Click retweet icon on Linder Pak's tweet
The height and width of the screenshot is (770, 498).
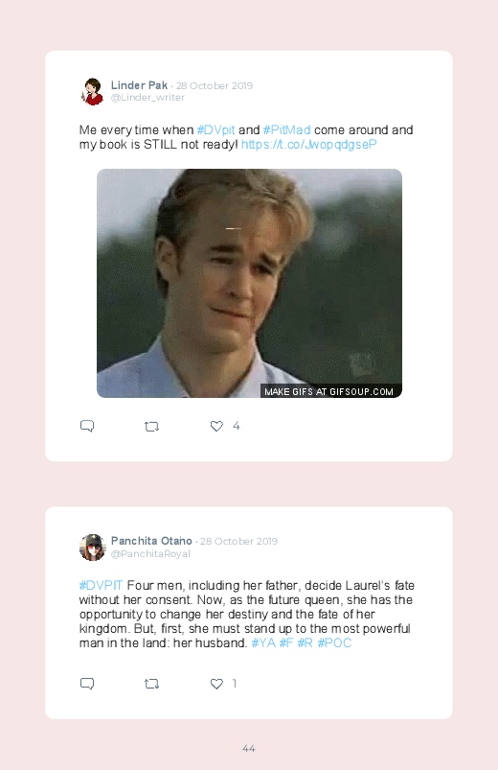click(x=151, y=427)
